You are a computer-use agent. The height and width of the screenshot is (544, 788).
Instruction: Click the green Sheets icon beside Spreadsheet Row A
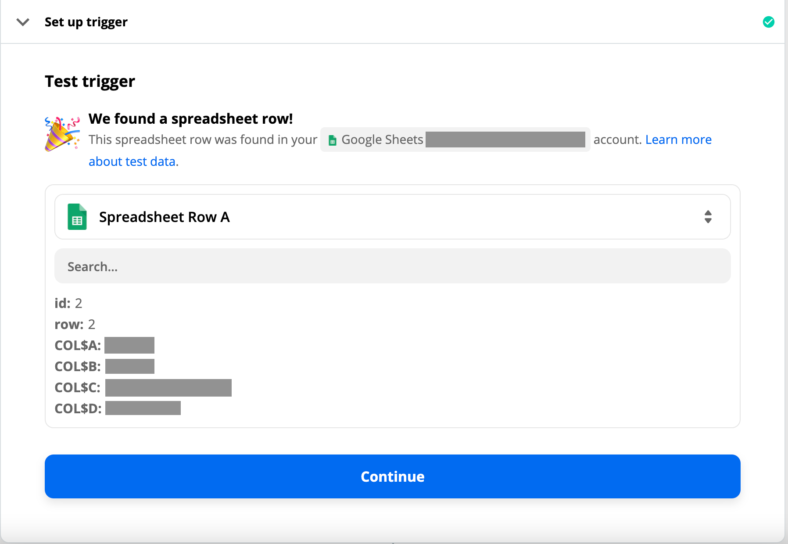[x=77, y=217]
